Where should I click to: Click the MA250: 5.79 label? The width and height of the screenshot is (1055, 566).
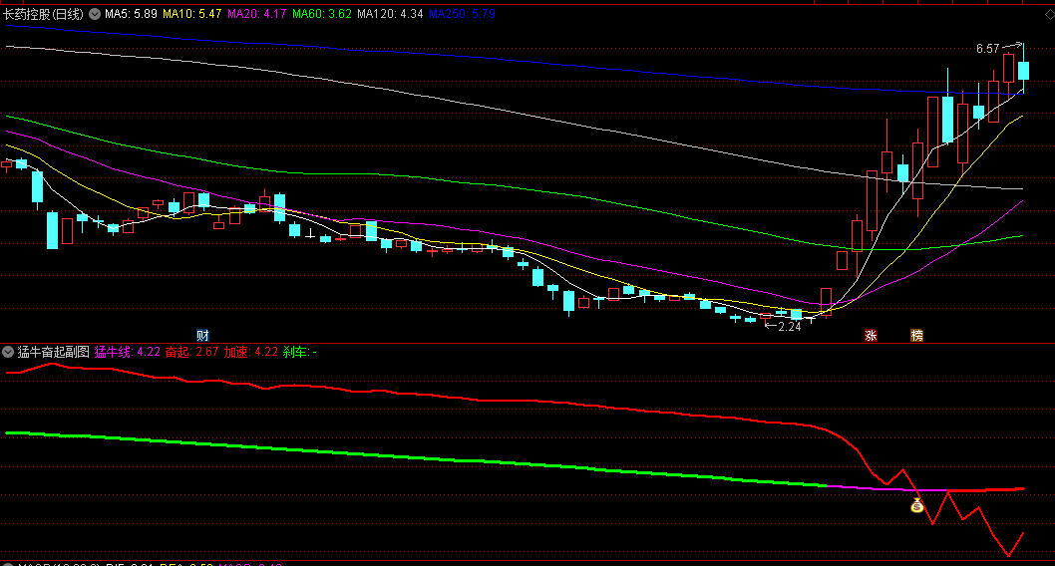click(463, 14)
